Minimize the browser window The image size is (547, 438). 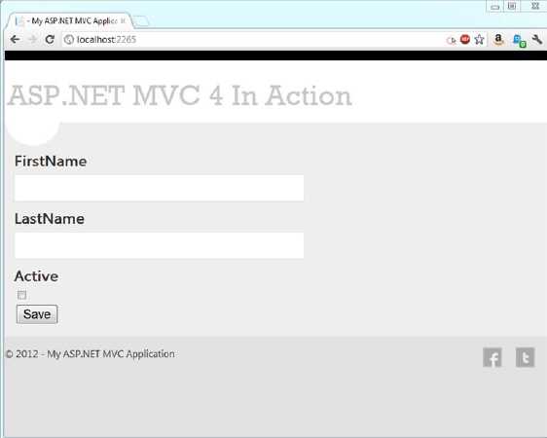click(494, 6)
